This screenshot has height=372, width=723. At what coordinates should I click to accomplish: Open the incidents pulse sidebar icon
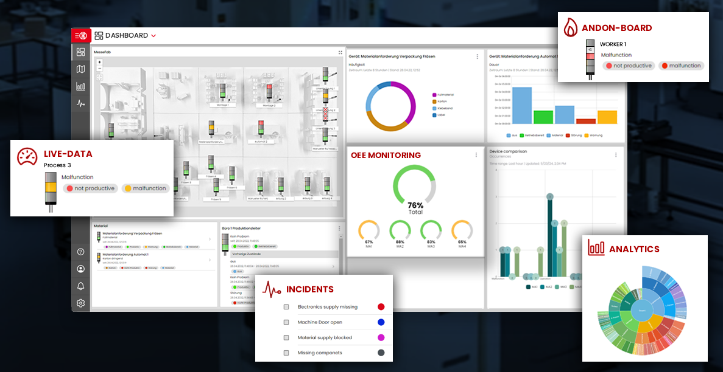[x=80, y=104]
